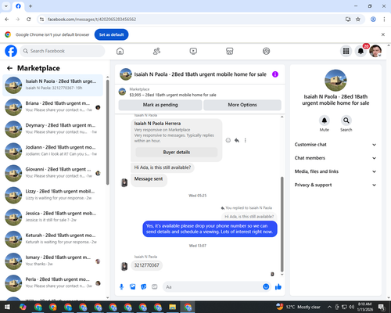
Task: Open taskbar clock and date
Action: (364, 307)
